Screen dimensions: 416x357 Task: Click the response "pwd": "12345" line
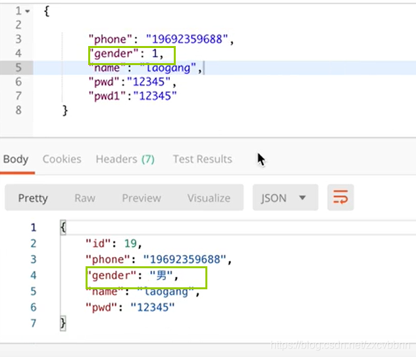130,308
